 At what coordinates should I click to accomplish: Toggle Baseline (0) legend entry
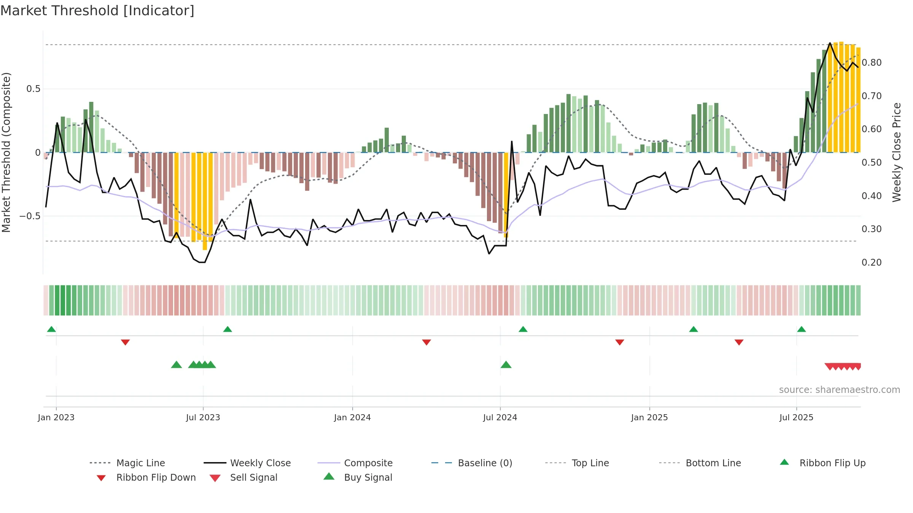[x=472, y=463]
